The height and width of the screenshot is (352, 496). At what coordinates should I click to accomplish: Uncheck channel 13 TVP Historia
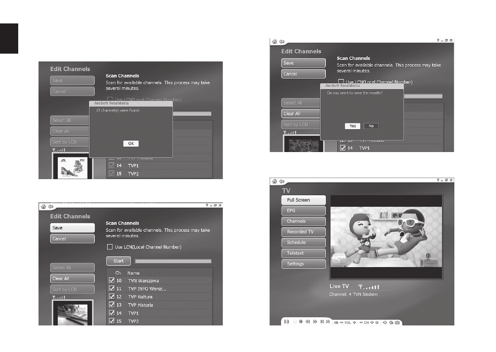[112, 305]
